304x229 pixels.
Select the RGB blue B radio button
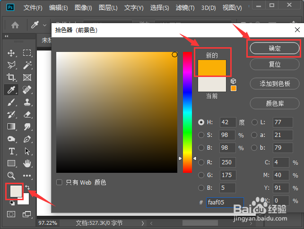click(x=201, y=188)
